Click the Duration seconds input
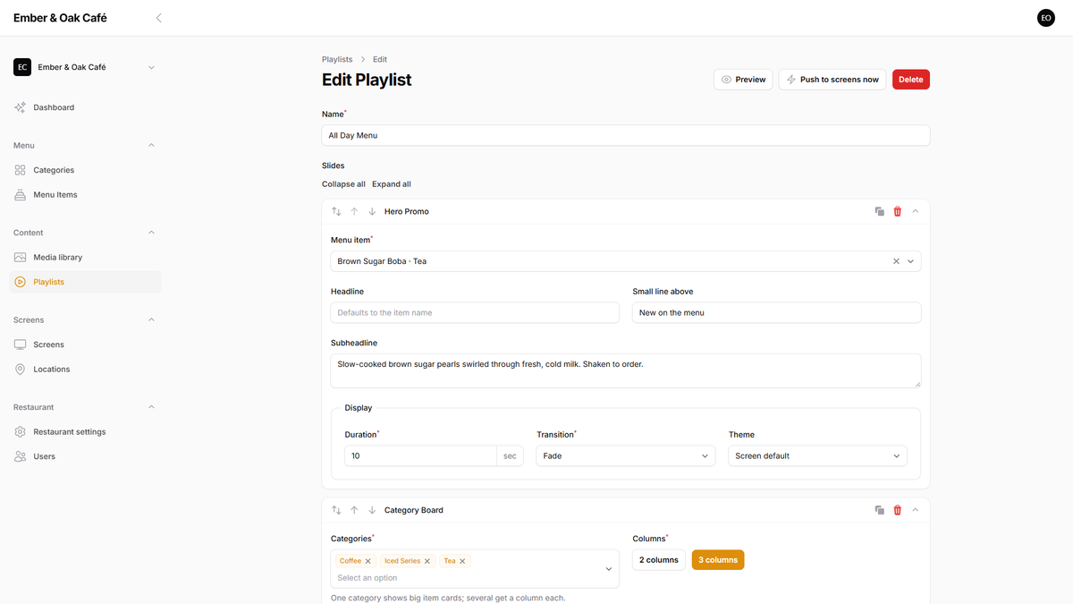 (x=420, y=455)
